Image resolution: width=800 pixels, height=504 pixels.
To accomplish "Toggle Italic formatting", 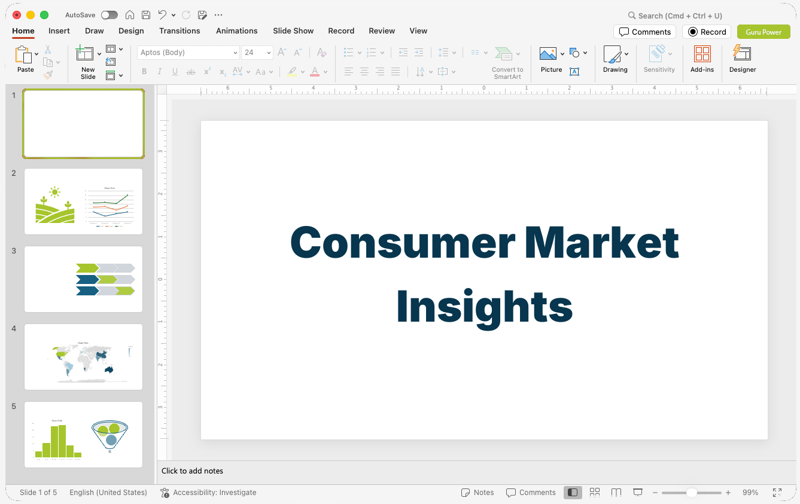I will 160,72.
